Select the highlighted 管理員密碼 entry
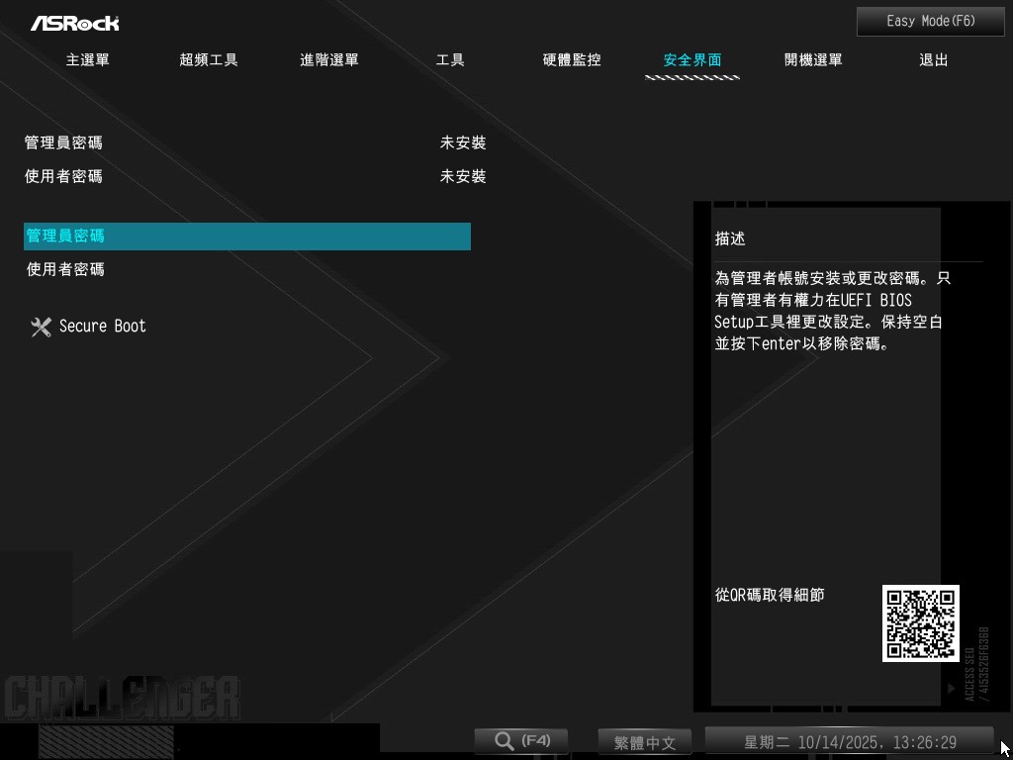Image resolution: width=1013 pixels, height=760 pixels. (x=246, y=237)
